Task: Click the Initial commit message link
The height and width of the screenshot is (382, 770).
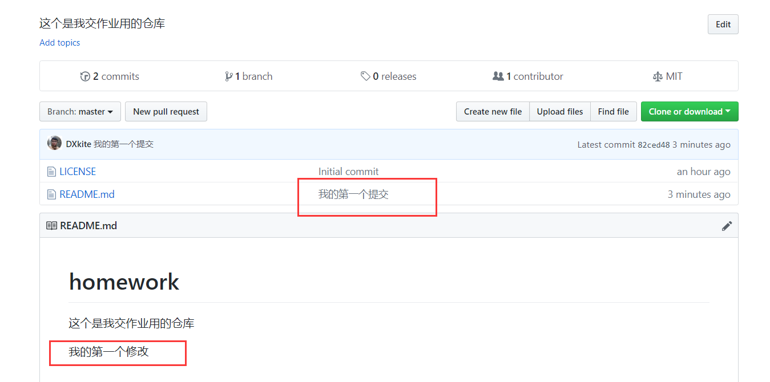Action: (348, 172)
